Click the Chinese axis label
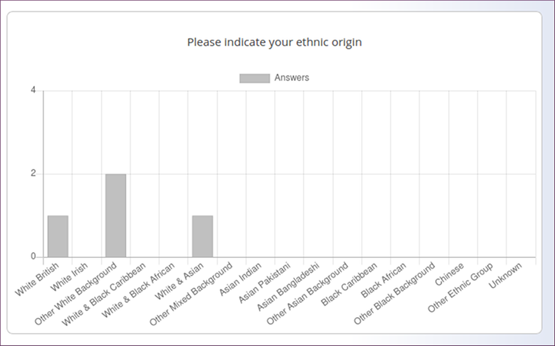This screenshot has height=346, width=555. pos(449,274)
